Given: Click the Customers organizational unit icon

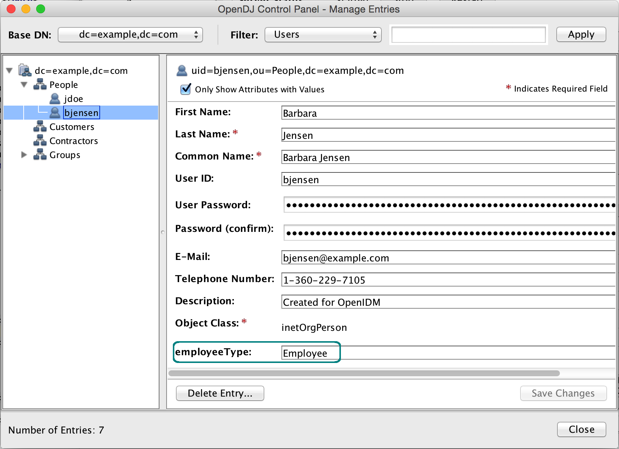Looking at the screenshot, I should click(x=40, y=126).
